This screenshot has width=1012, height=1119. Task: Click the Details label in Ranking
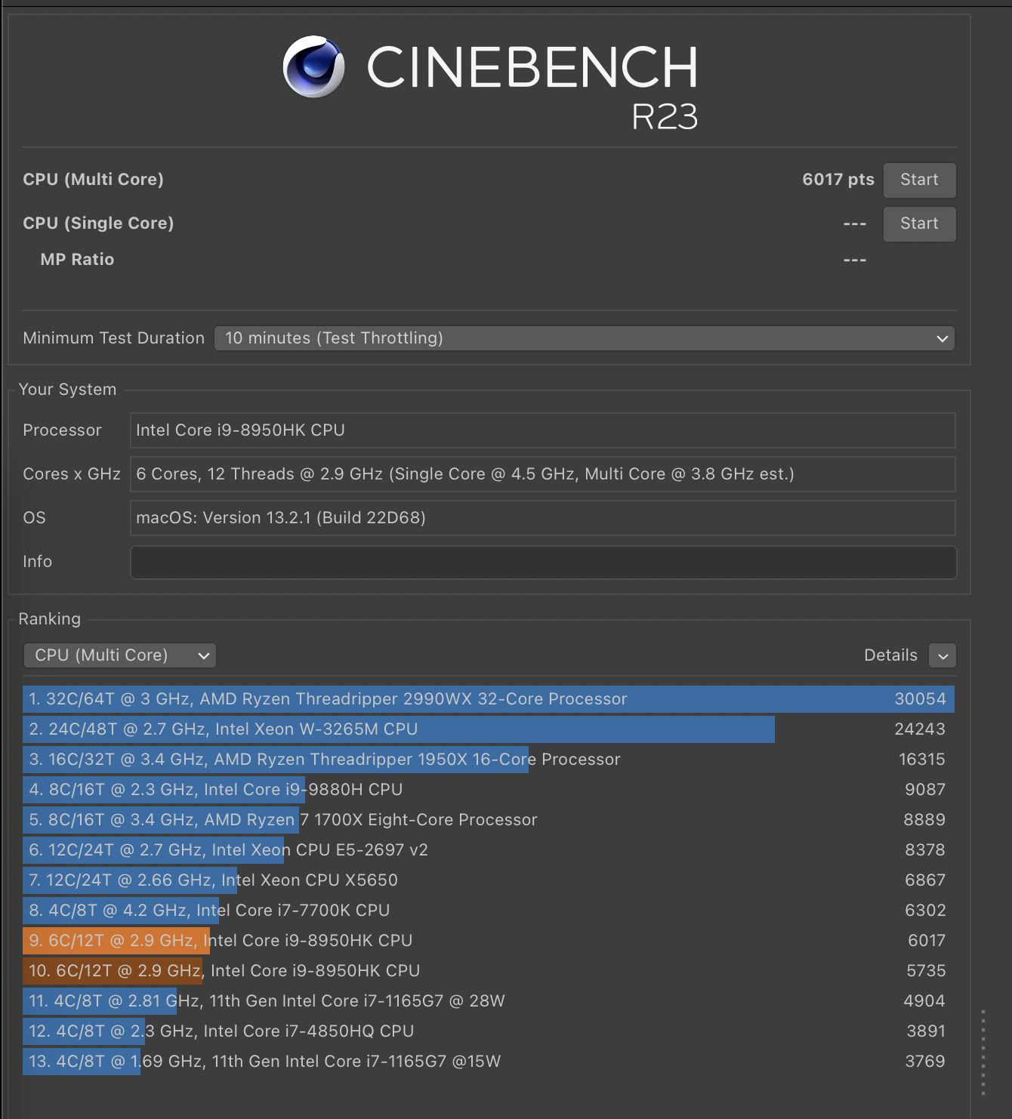891,655
